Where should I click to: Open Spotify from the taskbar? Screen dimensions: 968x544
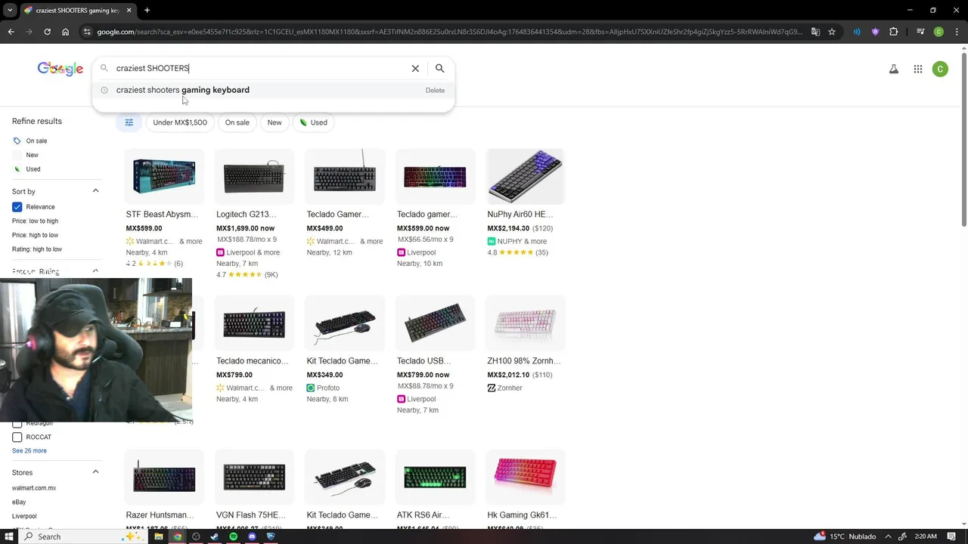233,536
